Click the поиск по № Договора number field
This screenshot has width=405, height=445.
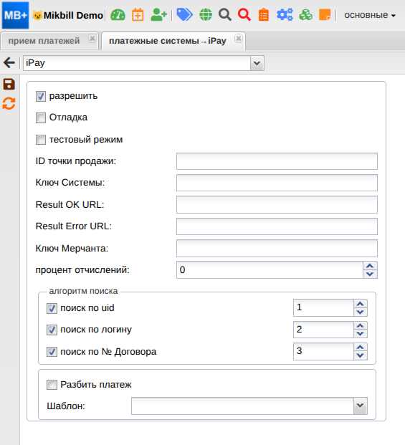click(323, 351)
